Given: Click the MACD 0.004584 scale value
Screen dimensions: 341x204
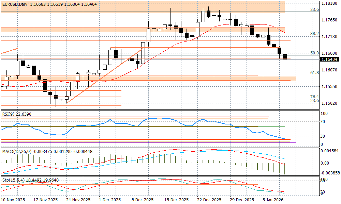Looking at the screenshot, I should 330,151.
